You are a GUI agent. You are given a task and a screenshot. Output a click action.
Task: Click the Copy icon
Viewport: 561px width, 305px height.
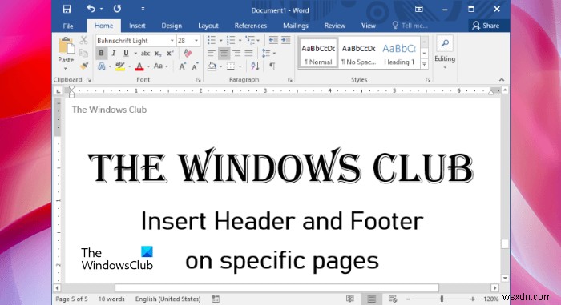(83, 53)
